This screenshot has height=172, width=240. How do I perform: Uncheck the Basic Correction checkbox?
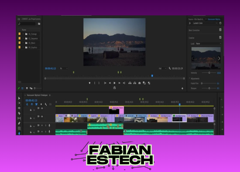tap(220, 30)
